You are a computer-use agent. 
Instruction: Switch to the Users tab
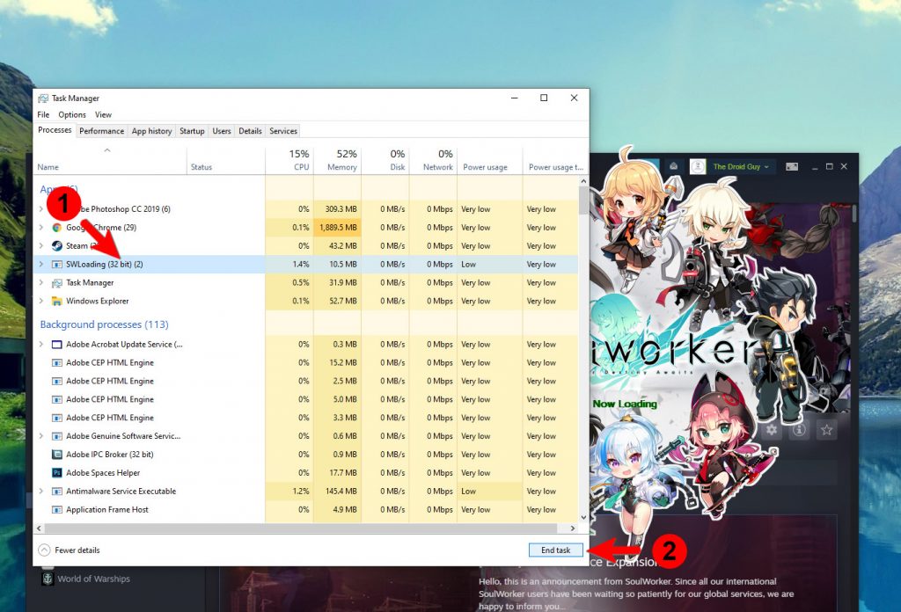(x=222, y=131)
